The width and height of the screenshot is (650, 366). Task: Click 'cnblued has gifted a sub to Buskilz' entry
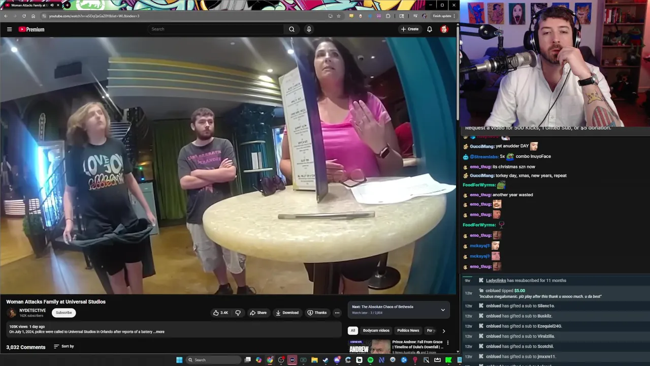coord(518,316)
